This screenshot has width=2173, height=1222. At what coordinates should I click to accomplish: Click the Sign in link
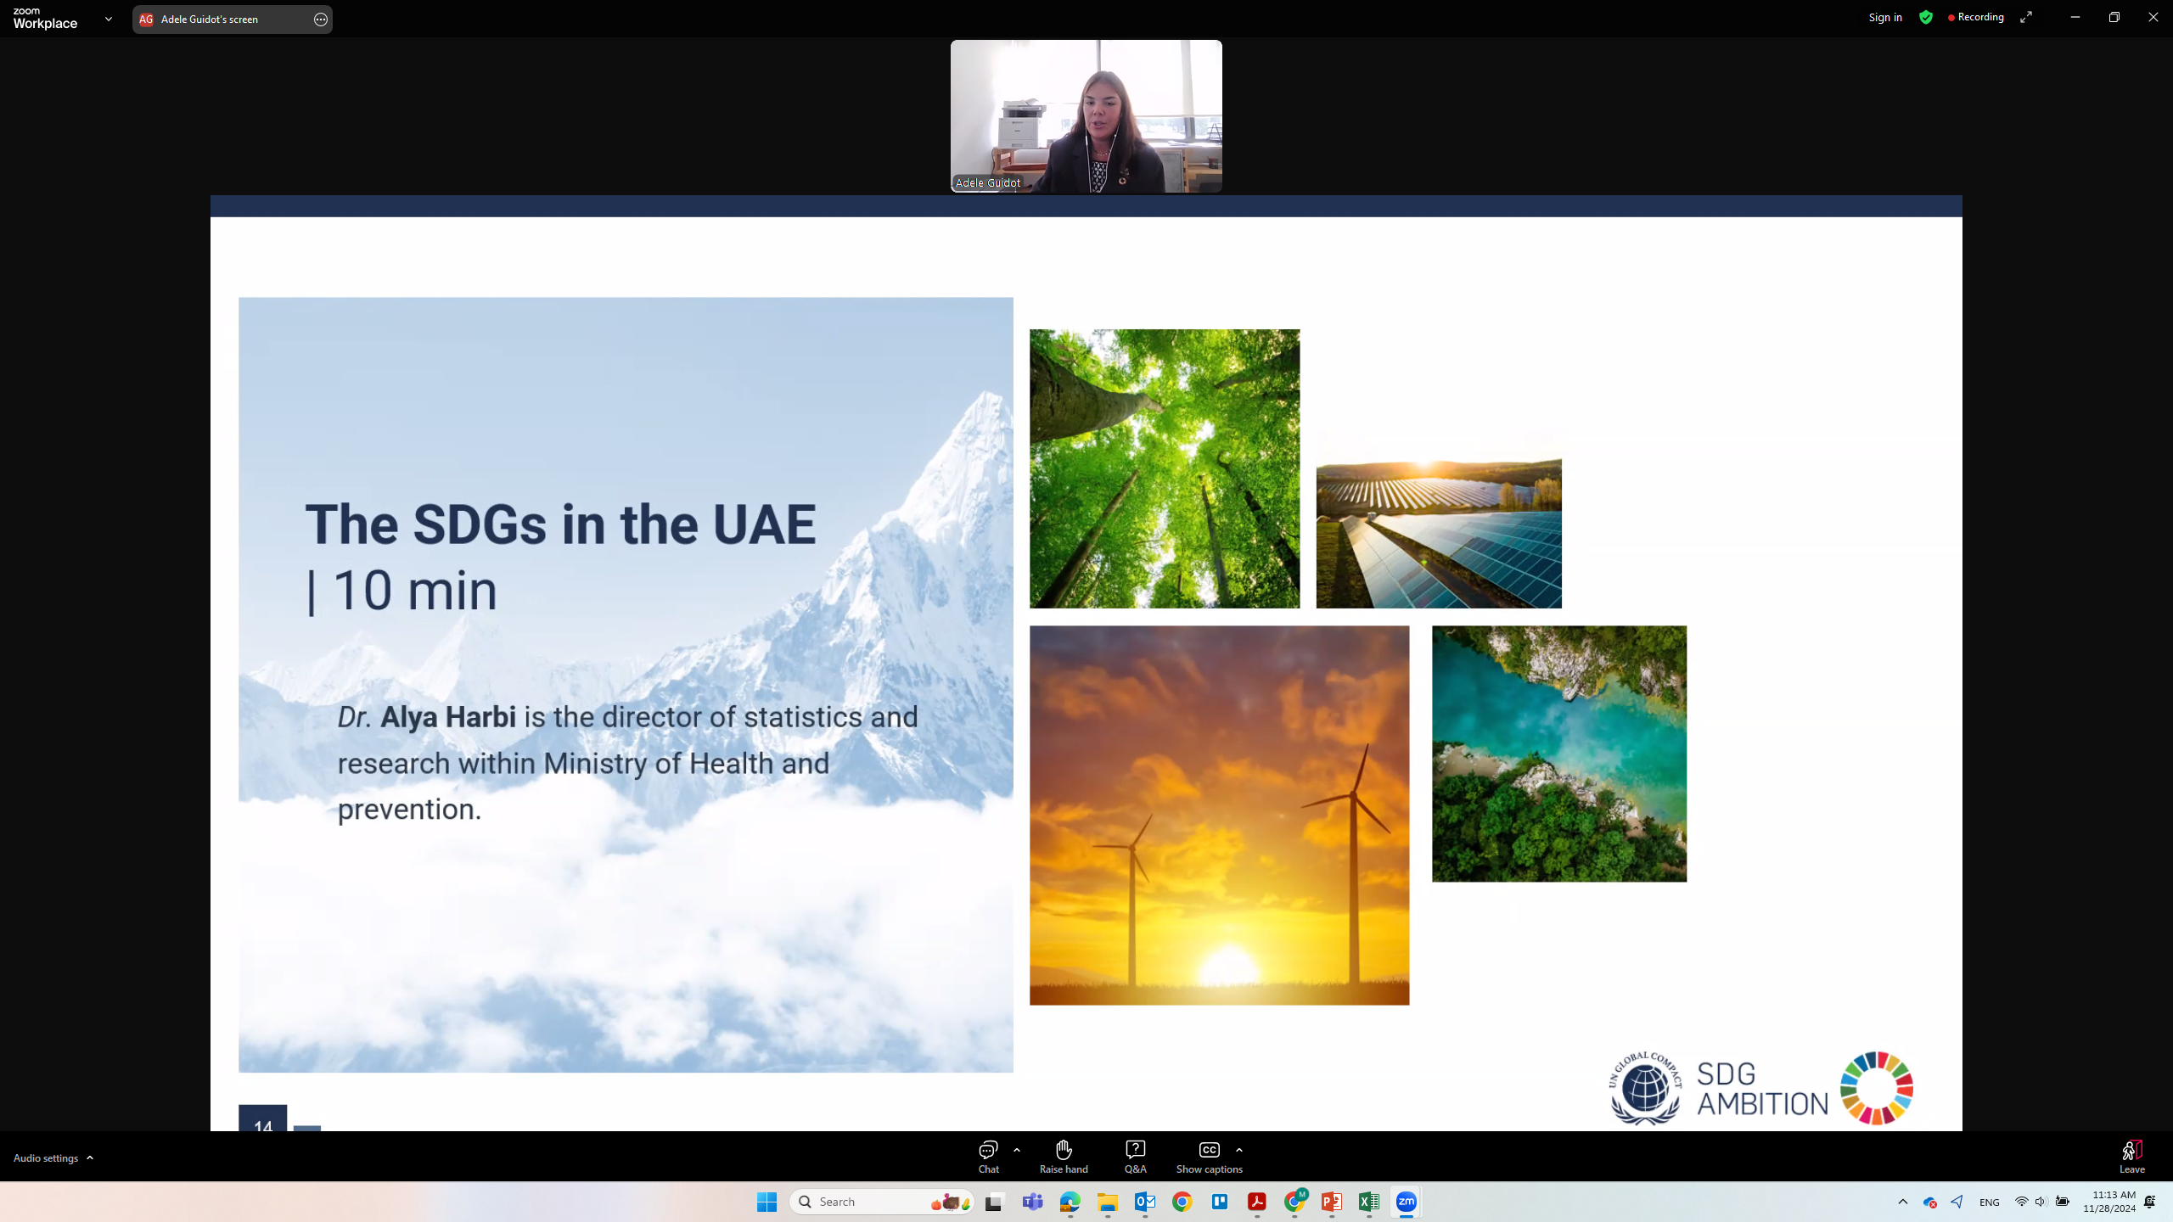[1884, 18]
